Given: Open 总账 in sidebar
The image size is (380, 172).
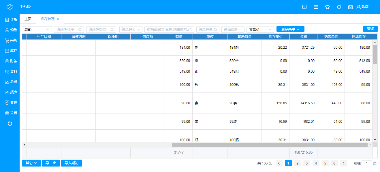Looking at the screenshot, I should click(11, 82).
